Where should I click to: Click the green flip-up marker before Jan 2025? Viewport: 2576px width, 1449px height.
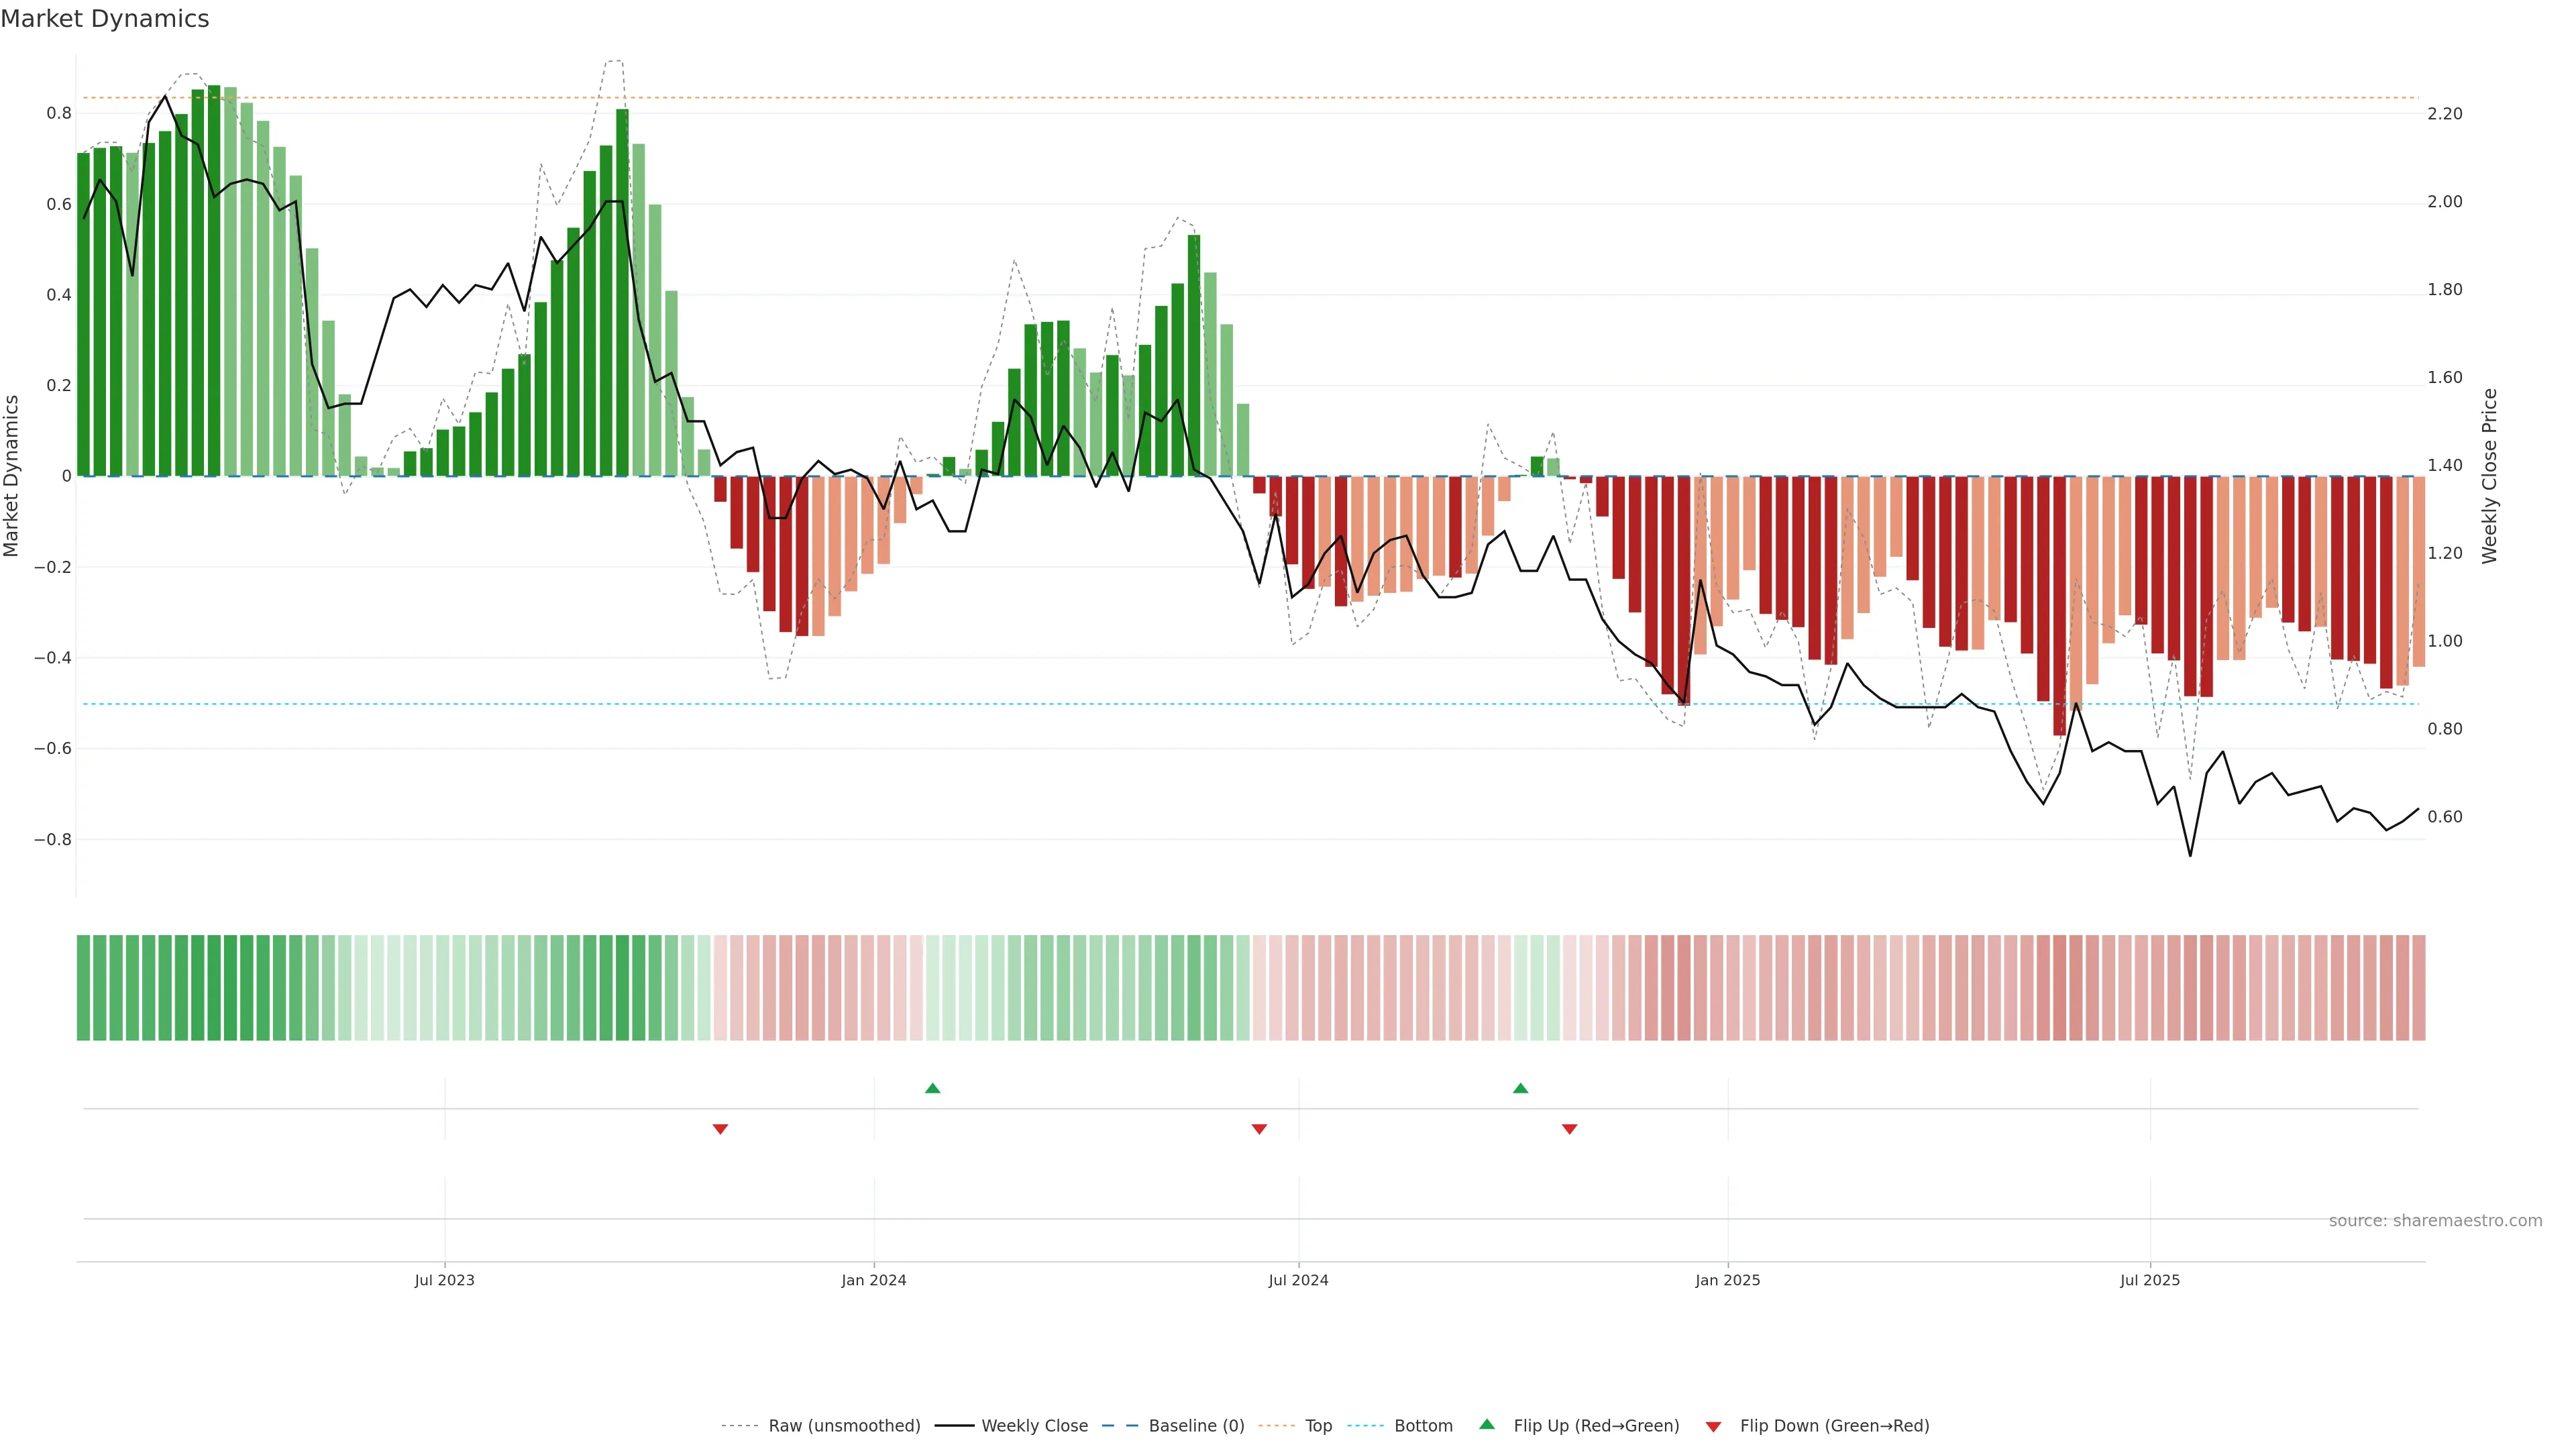coord(1520,1088)
